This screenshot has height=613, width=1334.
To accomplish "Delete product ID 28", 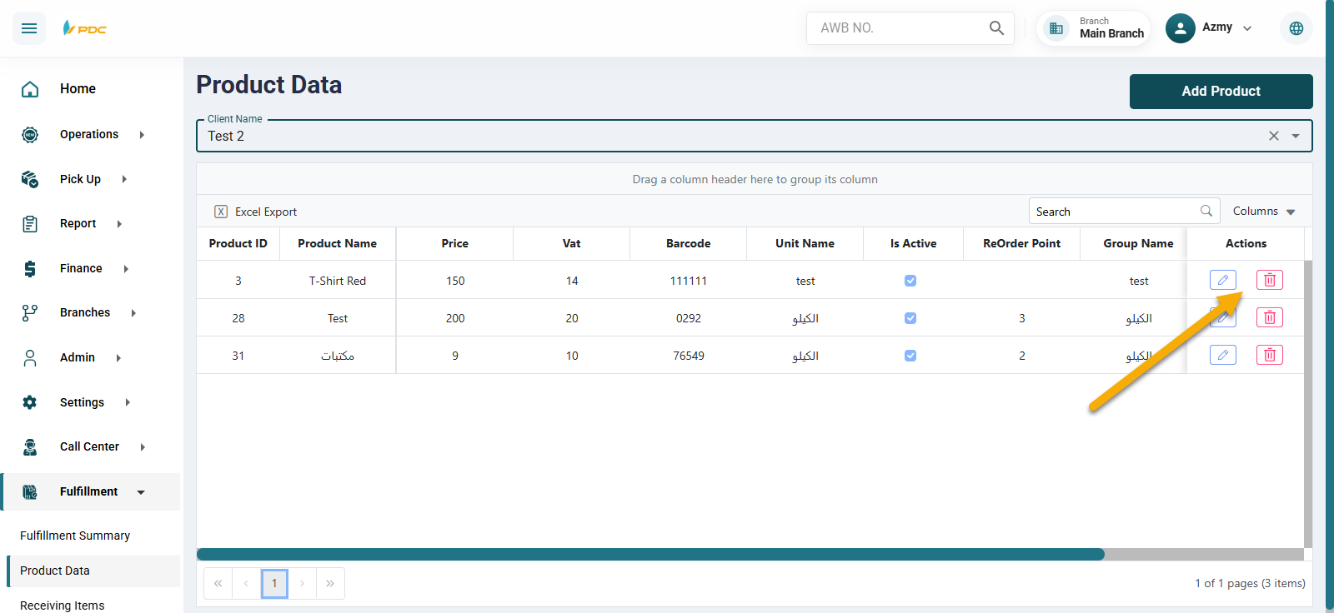I will [x=1270, y=317].
